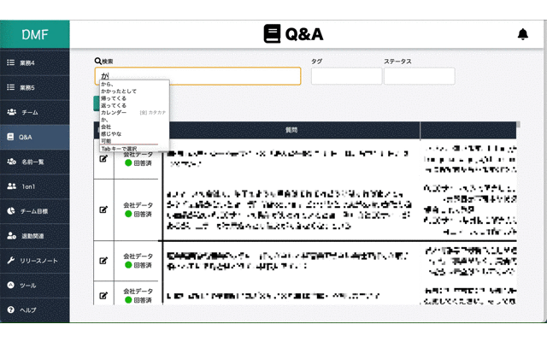Open the notifications bell
Screen dimensions: 547x342
[522, 34]
